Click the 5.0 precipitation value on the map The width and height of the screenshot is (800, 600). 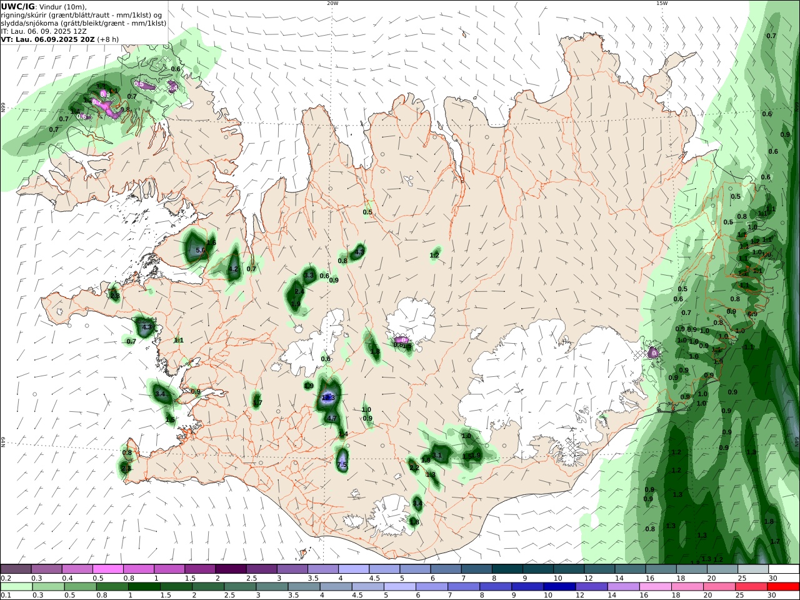click(x=201, y=251)
